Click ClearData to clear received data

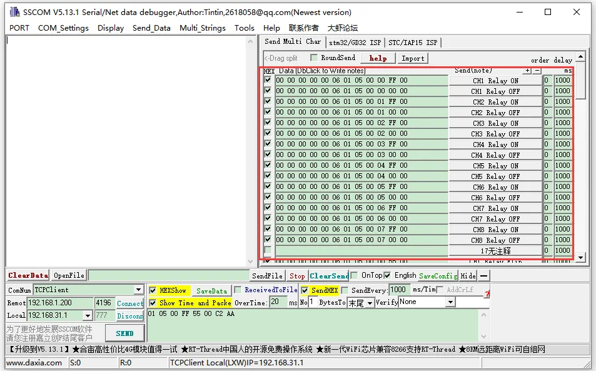(x=28, y=275)
